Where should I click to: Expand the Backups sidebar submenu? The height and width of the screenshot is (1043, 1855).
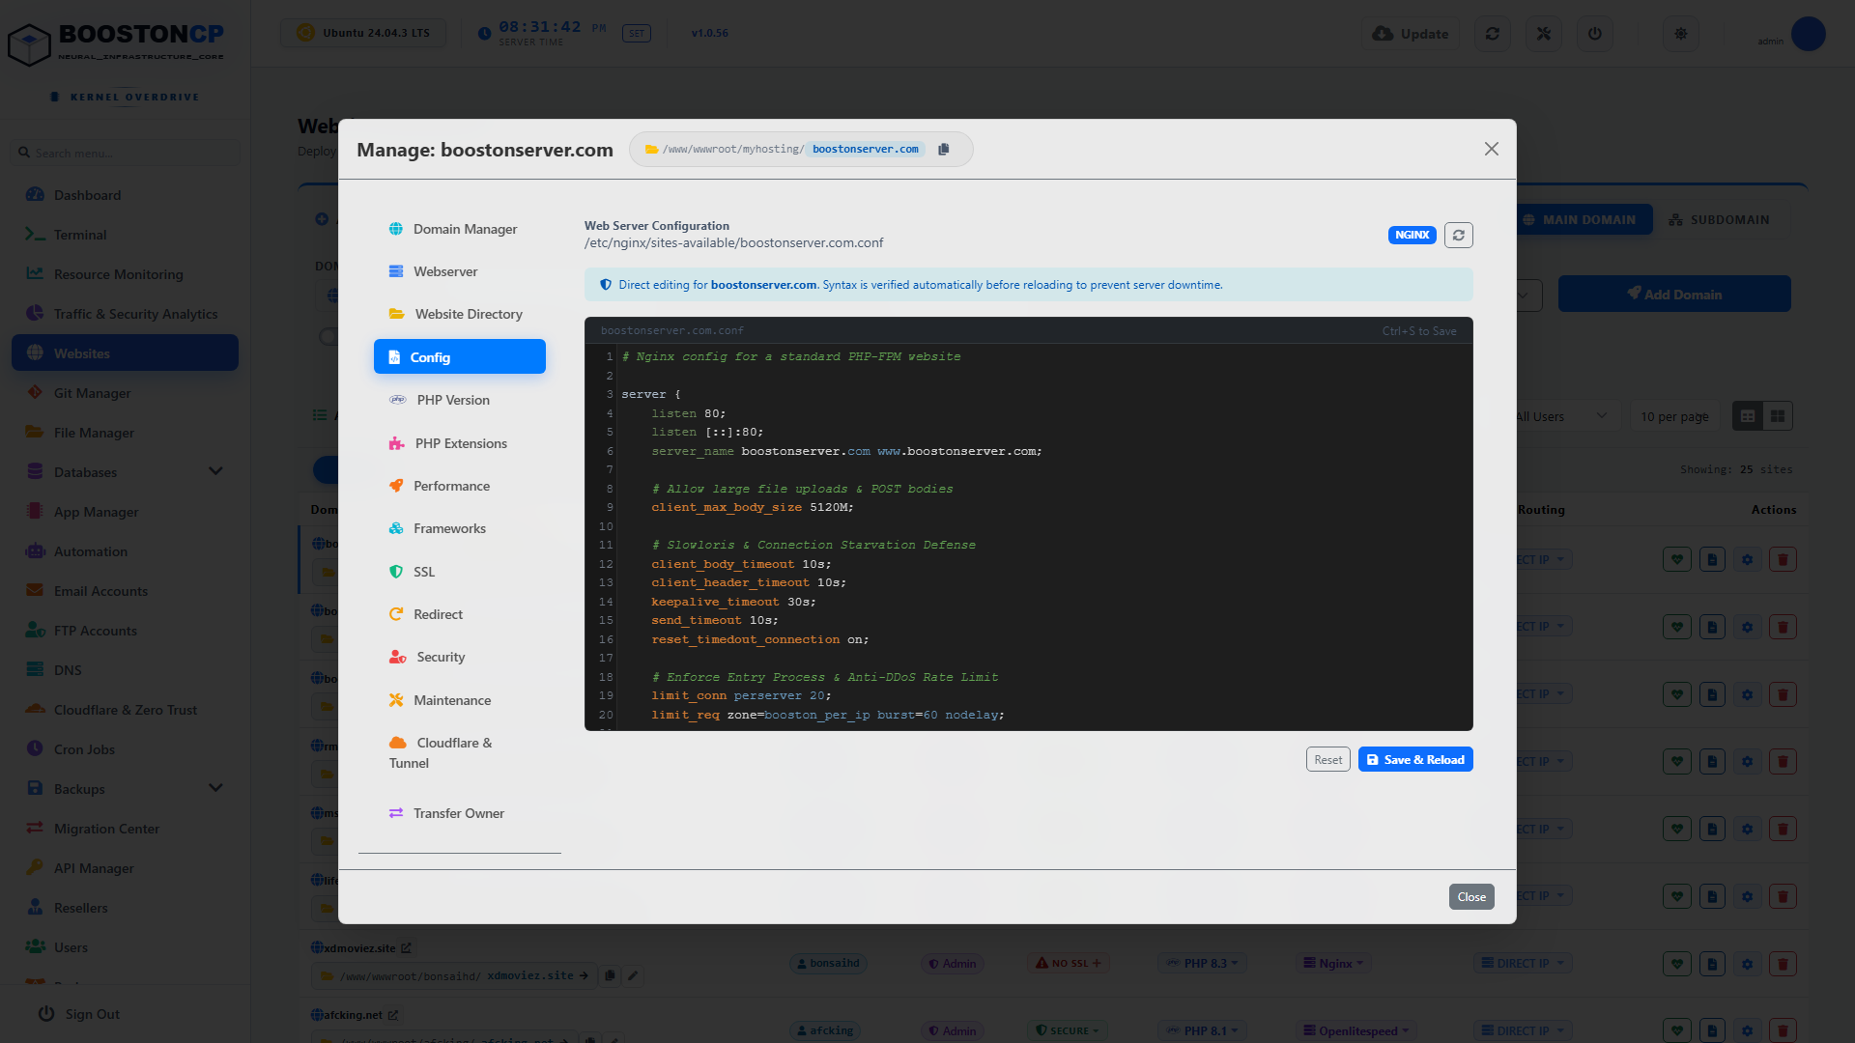[215, 788]
